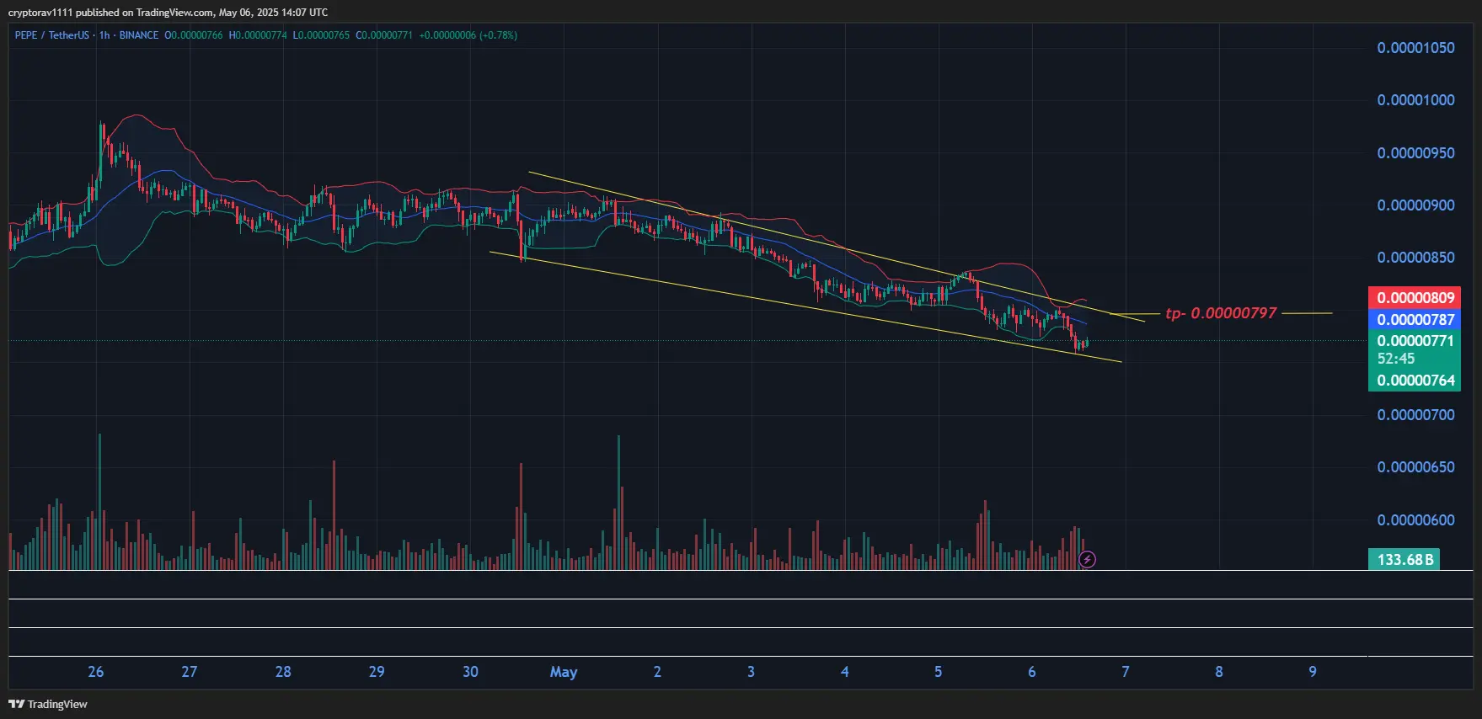Click date 7 on time axis
This screenshot has width=1482, height=719.
(1125, 672)
